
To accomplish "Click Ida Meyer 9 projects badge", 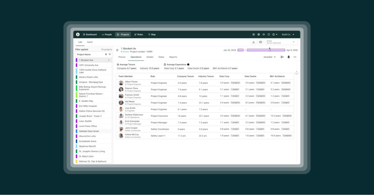I will click(x=261, y=103).
